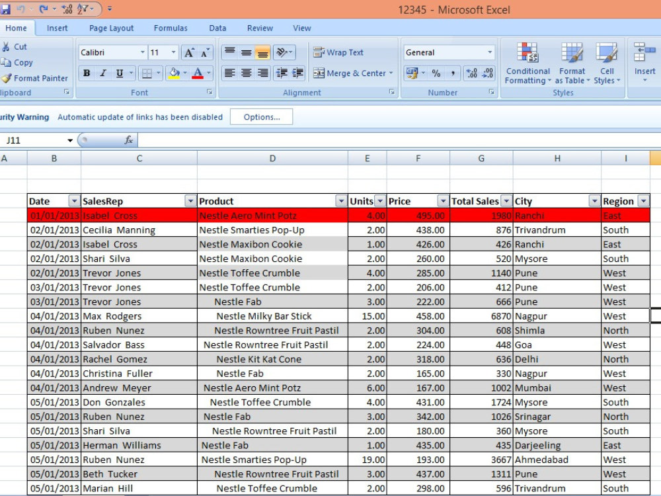Switch to the View tab
This screenshot has height=496, width=661.
302,28
